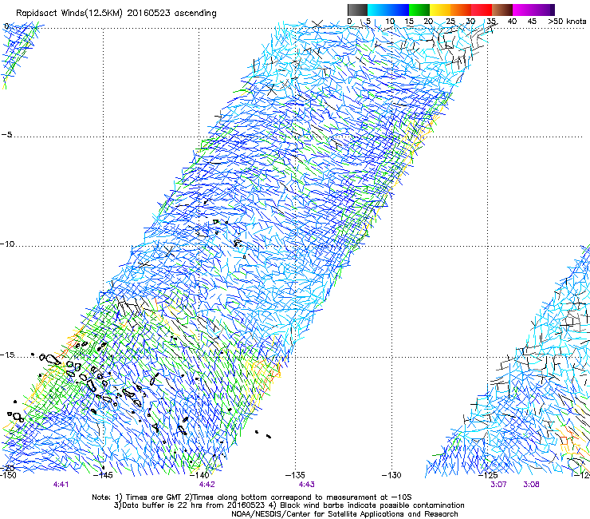590x519 pixels.
Task: Click the title 'Rapidscat Winds(12.5KM) 20160523 ascending'
Action: coord(116,14)
